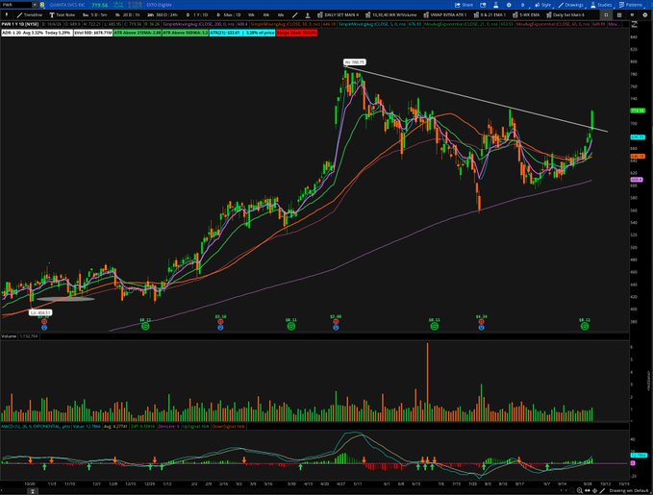The height and width of the screenshot is (495, 653).
Task: Click the yellow clipboard icon beside the symbol
Action: 42,5
